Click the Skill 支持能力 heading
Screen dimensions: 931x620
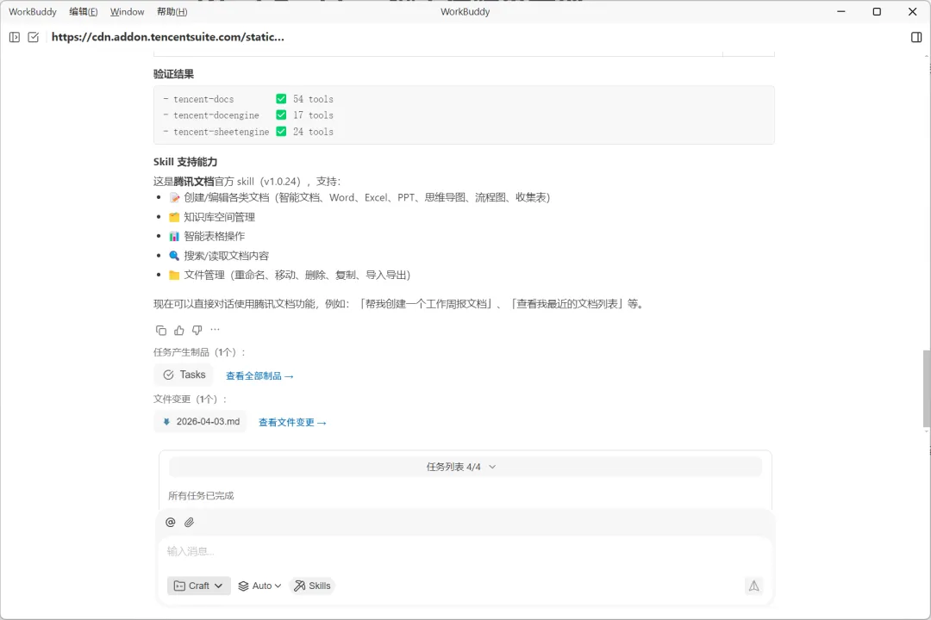185,162
